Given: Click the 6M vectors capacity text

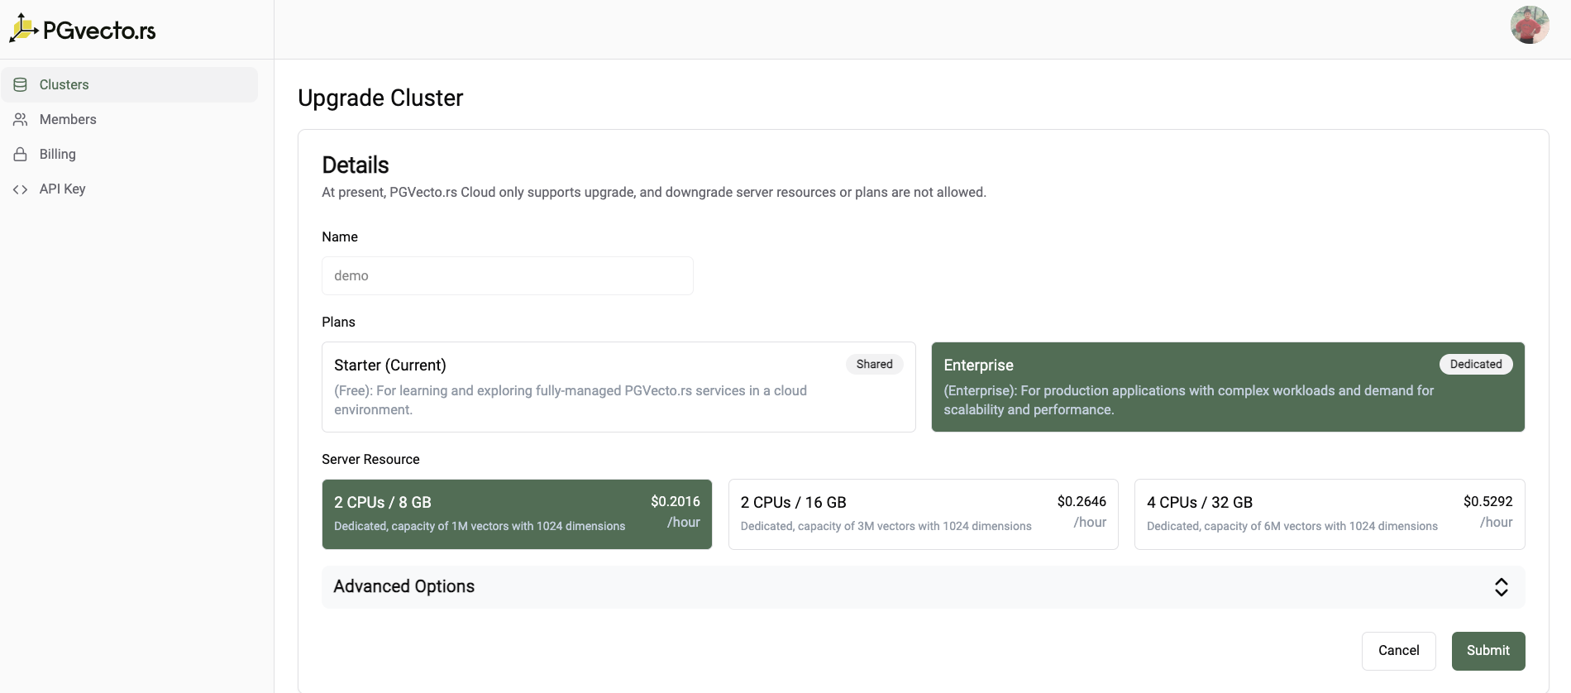Looking at the screenshot, I should click(1292, 526).
